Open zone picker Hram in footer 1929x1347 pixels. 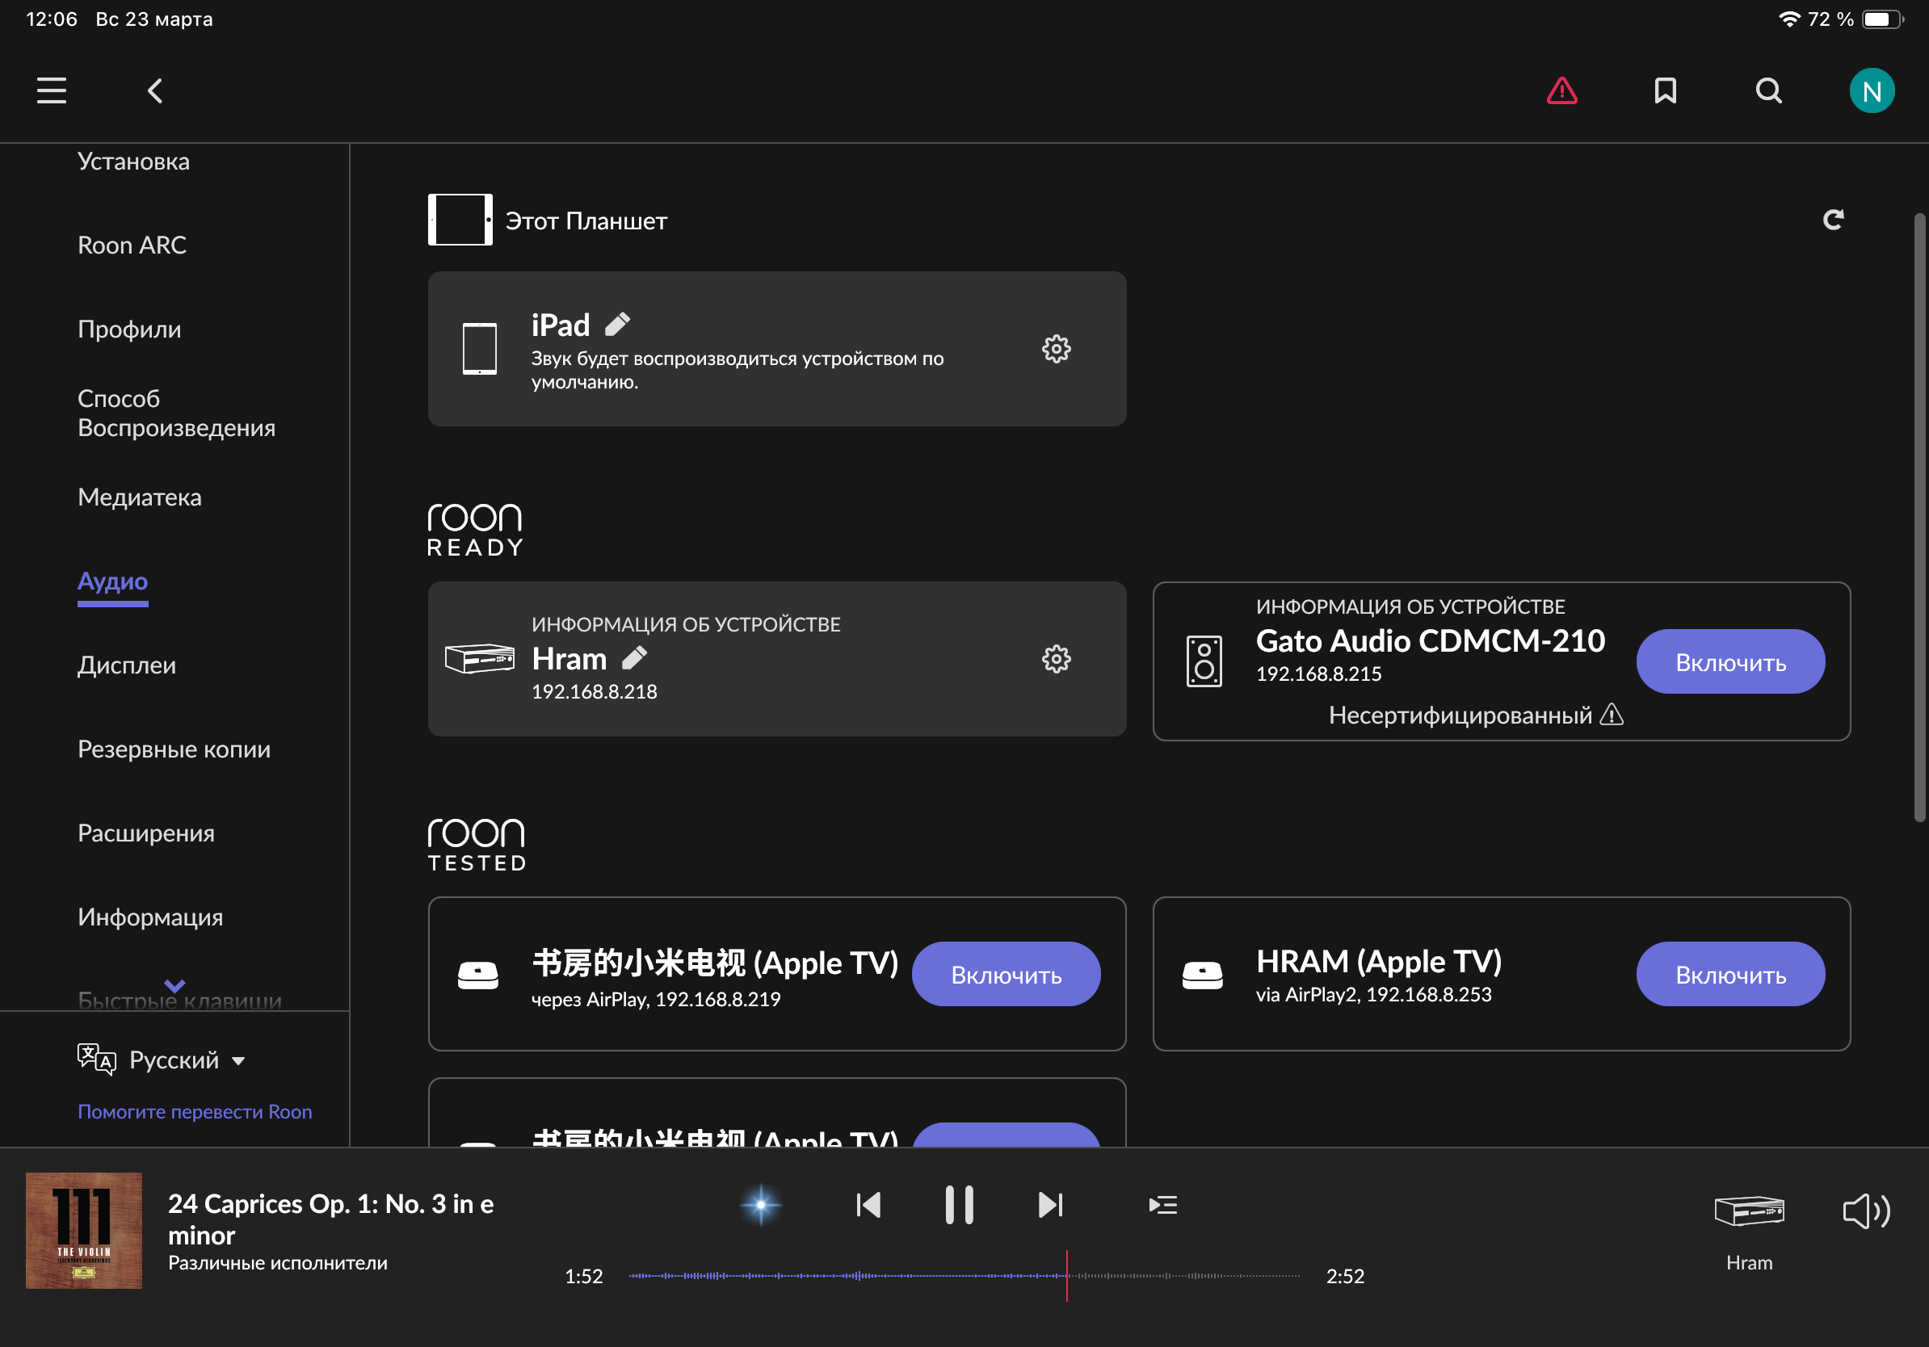point(1749,1233)
